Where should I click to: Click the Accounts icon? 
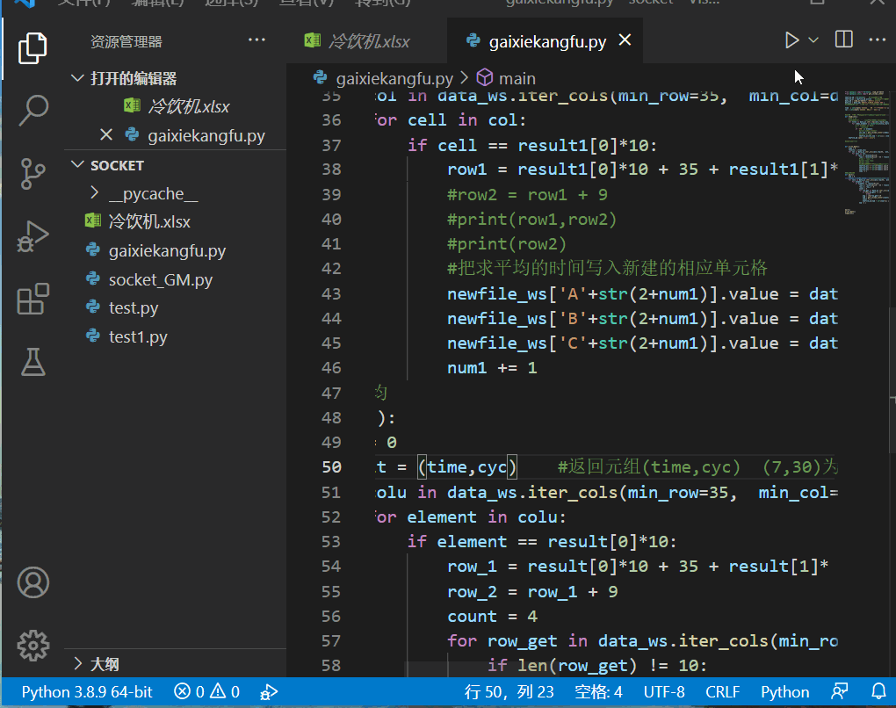point(33,582)
